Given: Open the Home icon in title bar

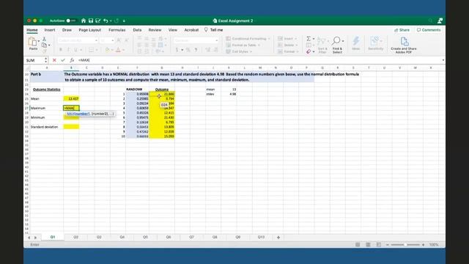Looking at the screenshot, I should click(x=84, y=21).
